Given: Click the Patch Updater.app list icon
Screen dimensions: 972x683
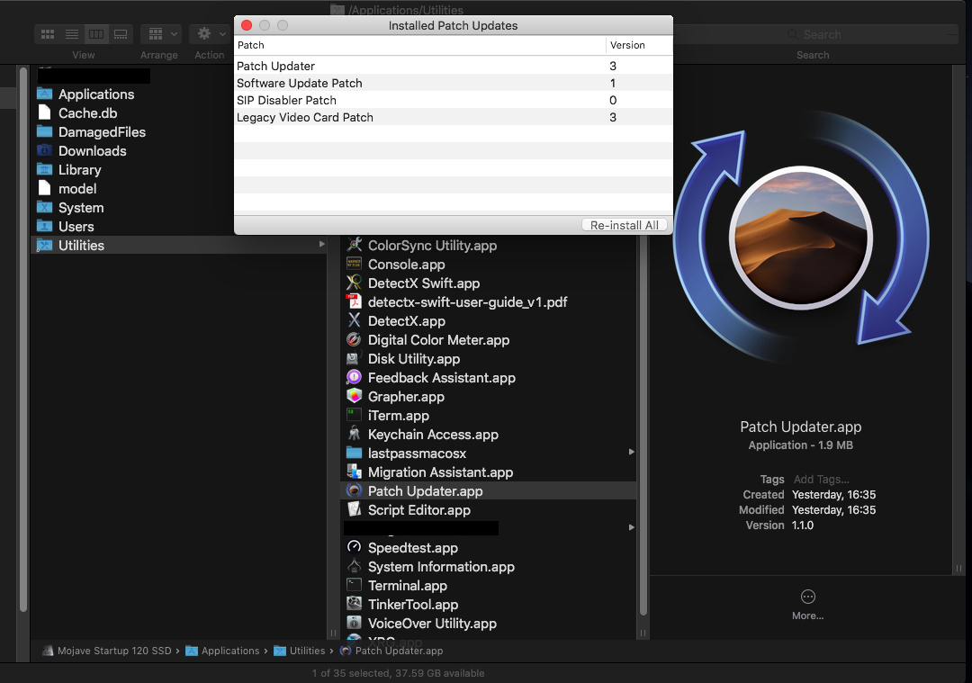Looking at the screenshot, I should click(x=354, y=490).
